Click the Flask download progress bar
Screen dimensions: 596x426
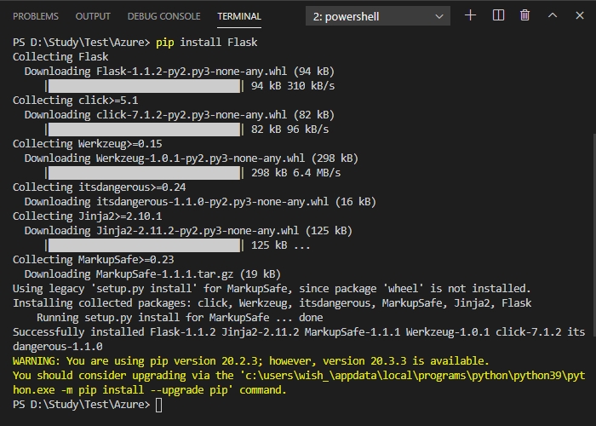pyautogui.click(x=145, y=86)
